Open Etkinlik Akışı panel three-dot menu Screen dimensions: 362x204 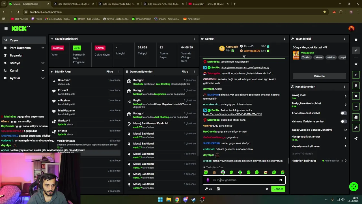click(119, 72)
